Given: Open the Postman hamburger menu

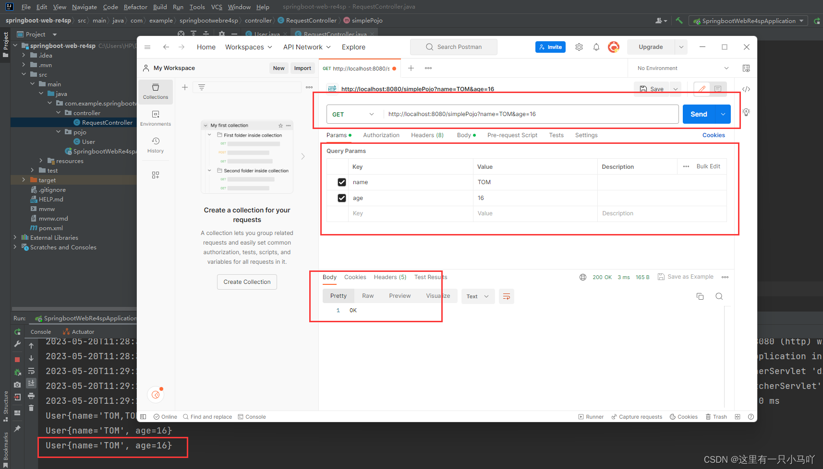Looking at the screenshot, I should coord(147,47).
